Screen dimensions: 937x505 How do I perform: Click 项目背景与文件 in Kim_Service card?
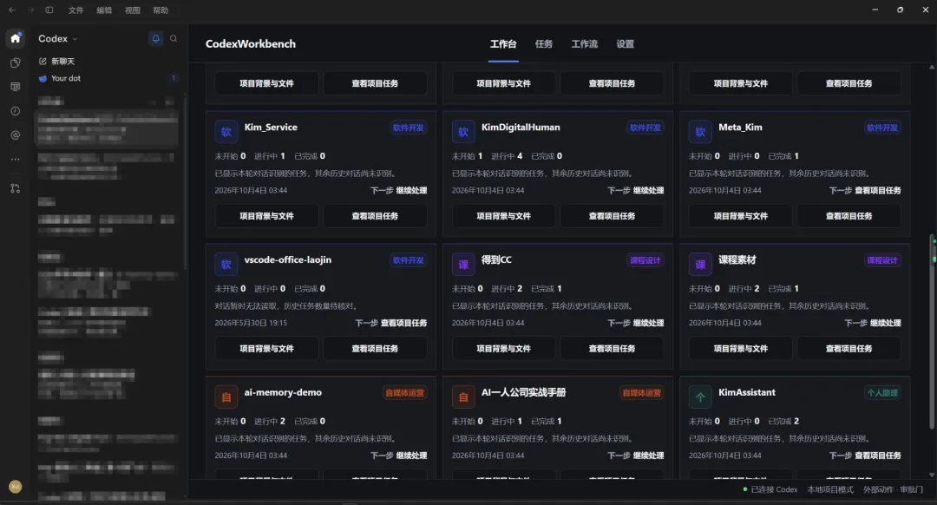tap(266, 216)
